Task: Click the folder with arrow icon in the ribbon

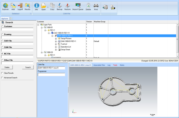Action: pyautogui.click(x=113, y=7)
